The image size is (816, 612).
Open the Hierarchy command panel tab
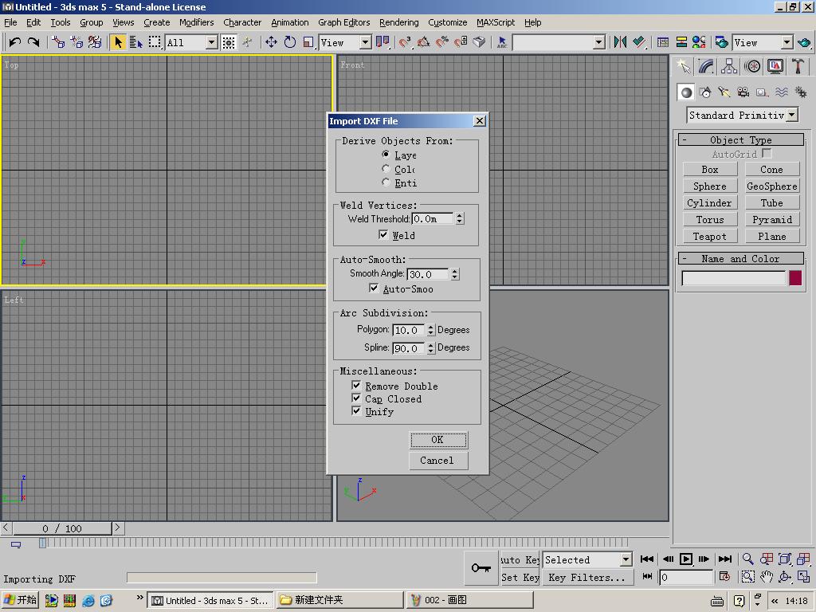729,66
